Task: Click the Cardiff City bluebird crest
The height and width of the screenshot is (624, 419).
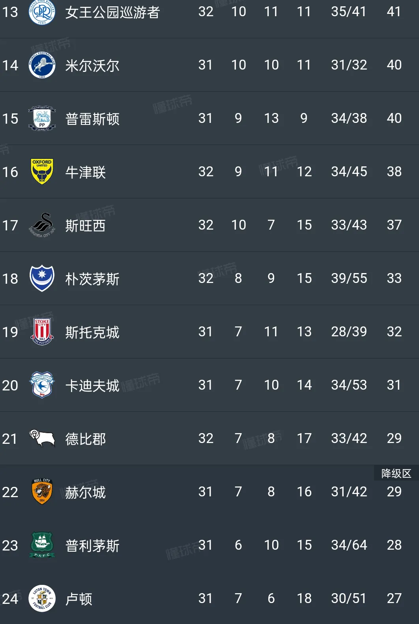Action: coord(42,385)
